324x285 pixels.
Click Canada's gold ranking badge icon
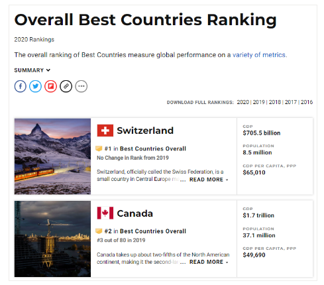click(99, 231)
